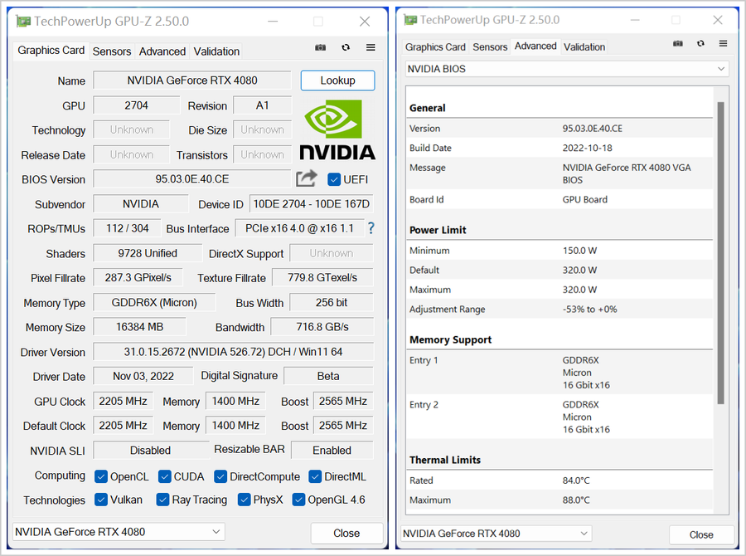Click the Bus Interface question mark icon
The width and height of the screenshot is (746, 556).
pos(371,228)
